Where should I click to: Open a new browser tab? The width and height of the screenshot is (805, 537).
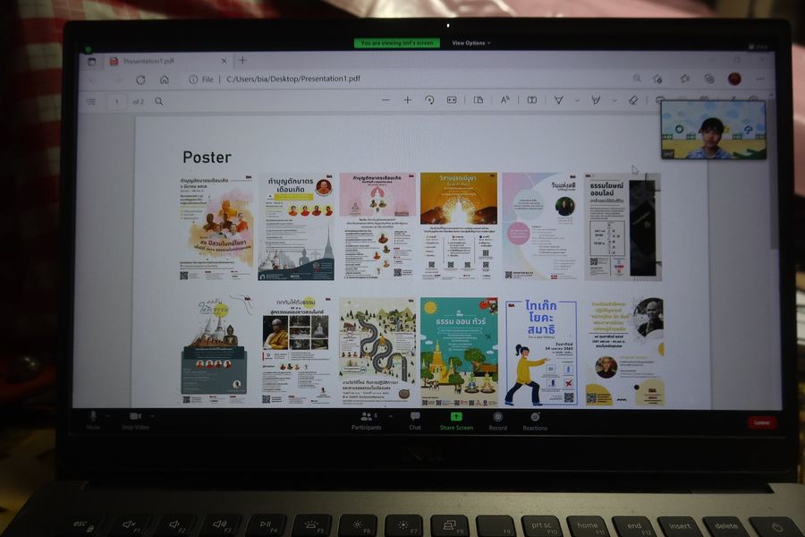click(242, 61)
